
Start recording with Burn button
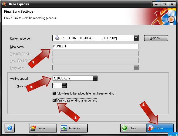(x=160, y=128)
